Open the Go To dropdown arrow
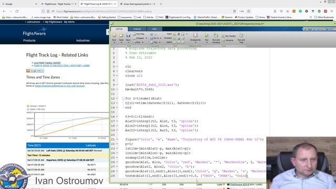The image size is (336, 189). 161,38
